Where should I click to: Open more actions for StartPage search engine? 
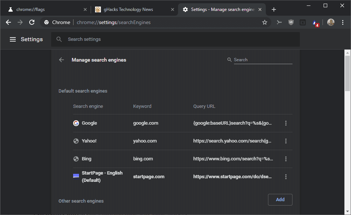tap(286, 177)
